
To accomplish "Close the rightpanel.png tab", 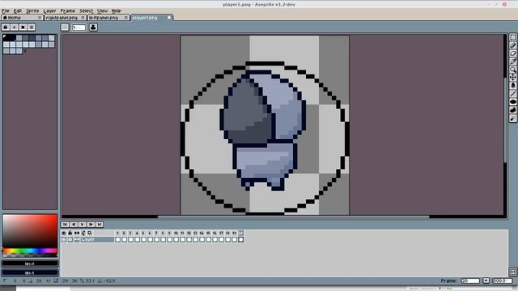I will coord(83,18).
